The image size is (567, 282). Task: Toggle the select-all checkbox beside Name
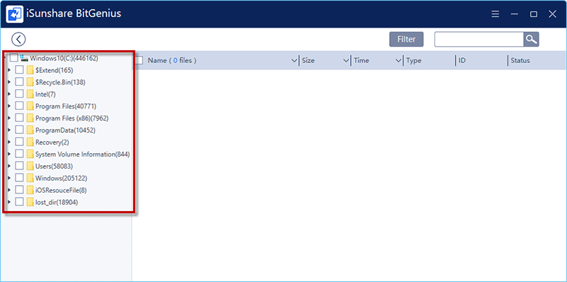coord(139,60)
